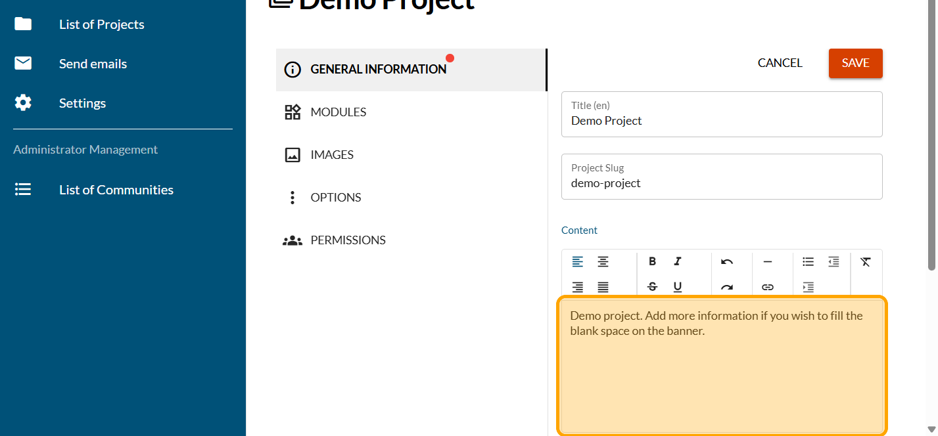The height and width of the screenshot is (436, 938).
Task: Toggle bulleted list formatting
Action: [x=808, y=261]
